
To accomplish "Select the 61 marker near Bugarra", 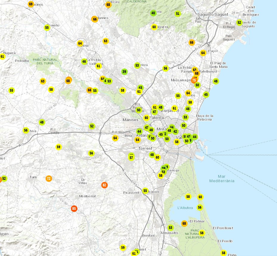I will point(2,56).
